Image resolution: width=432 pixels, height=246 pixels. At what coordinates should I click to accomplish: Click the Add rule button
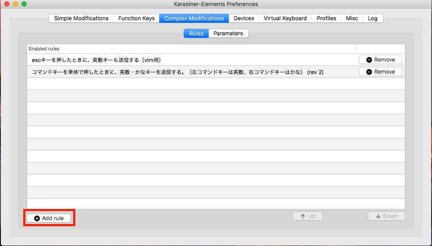pos(49,218)
